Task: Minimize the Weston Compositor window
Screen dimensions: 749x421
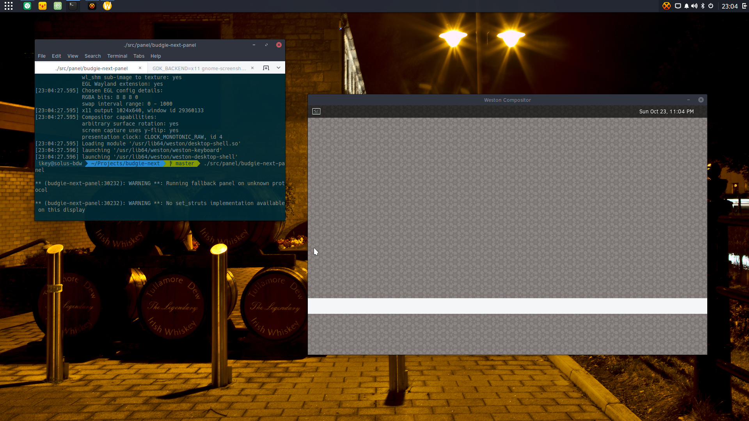Action: pyautogui.click(x=689, y=100)
